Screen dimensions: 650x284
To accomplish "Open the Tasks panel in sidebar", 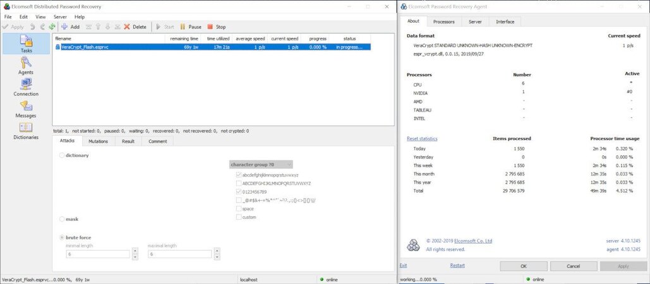I will (x=26, y=44).
